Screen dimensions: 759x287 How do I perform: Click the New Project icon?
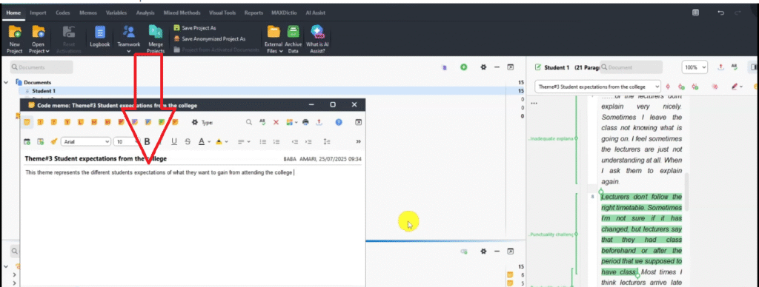point(15,39)
